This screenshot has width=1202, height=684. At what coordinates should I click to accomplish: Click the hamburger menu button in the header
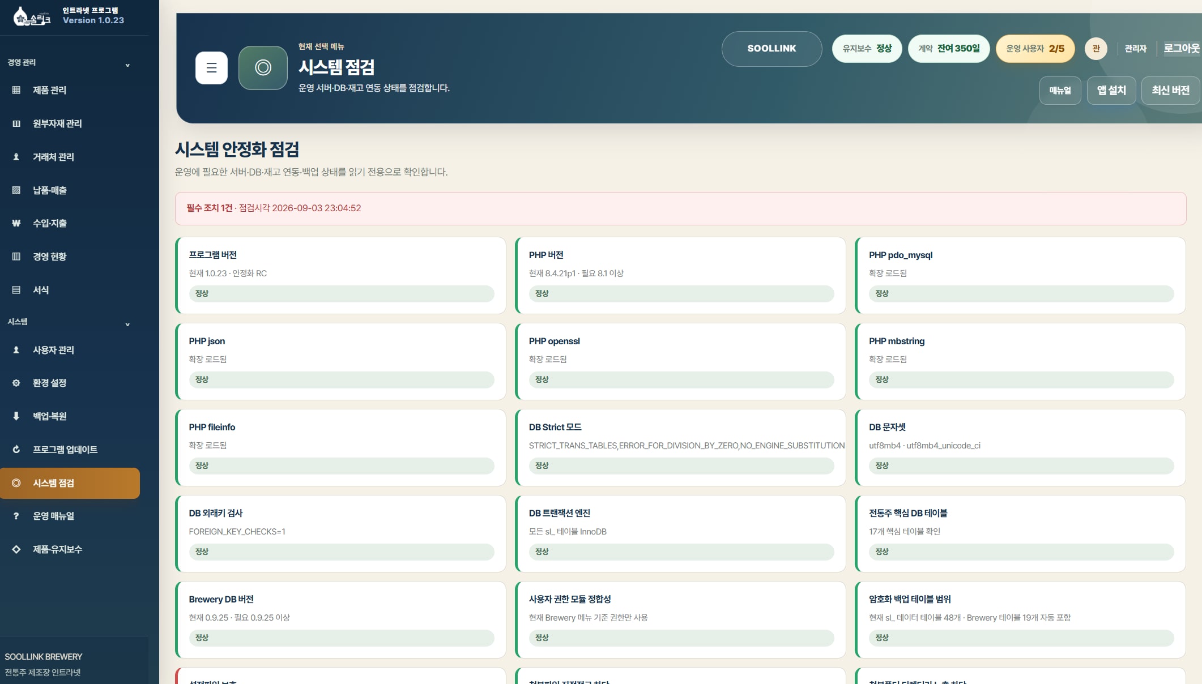(211, 68)
